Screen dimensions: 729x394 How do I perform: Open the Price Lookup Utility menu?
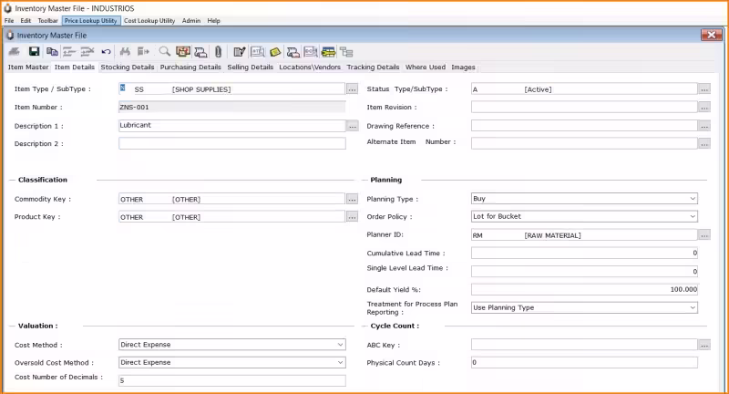click(91, 20)
